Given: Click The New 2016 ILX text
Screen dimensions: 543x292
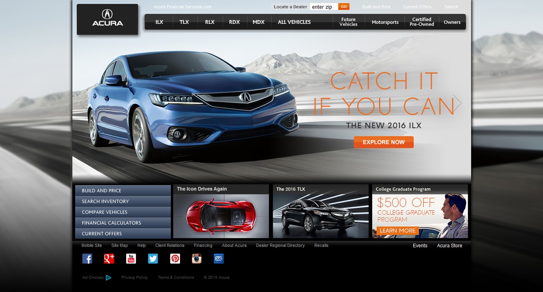Looking at the screenshot, I should click(x=383, y=126).
